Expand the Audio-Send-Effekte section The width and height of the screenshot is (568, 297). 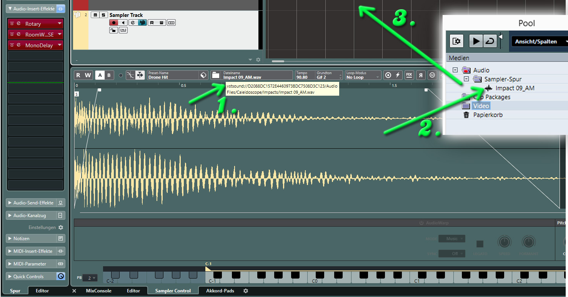click(x=10, y=202)
